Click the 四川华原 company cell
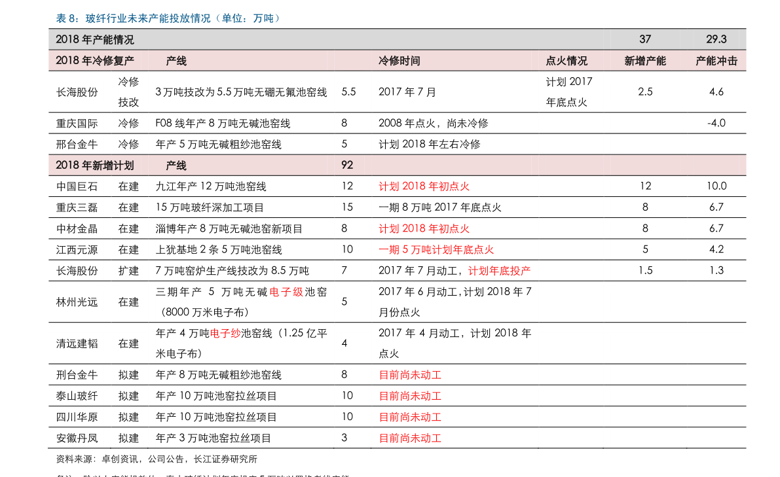Screen dimensions: 780x477 (77, 417)
